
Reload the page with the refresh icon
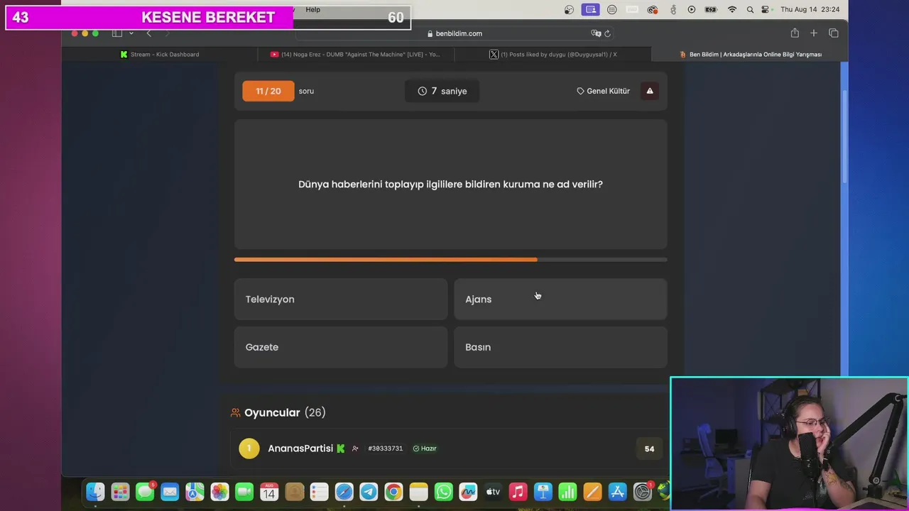[x=607, y=33]
